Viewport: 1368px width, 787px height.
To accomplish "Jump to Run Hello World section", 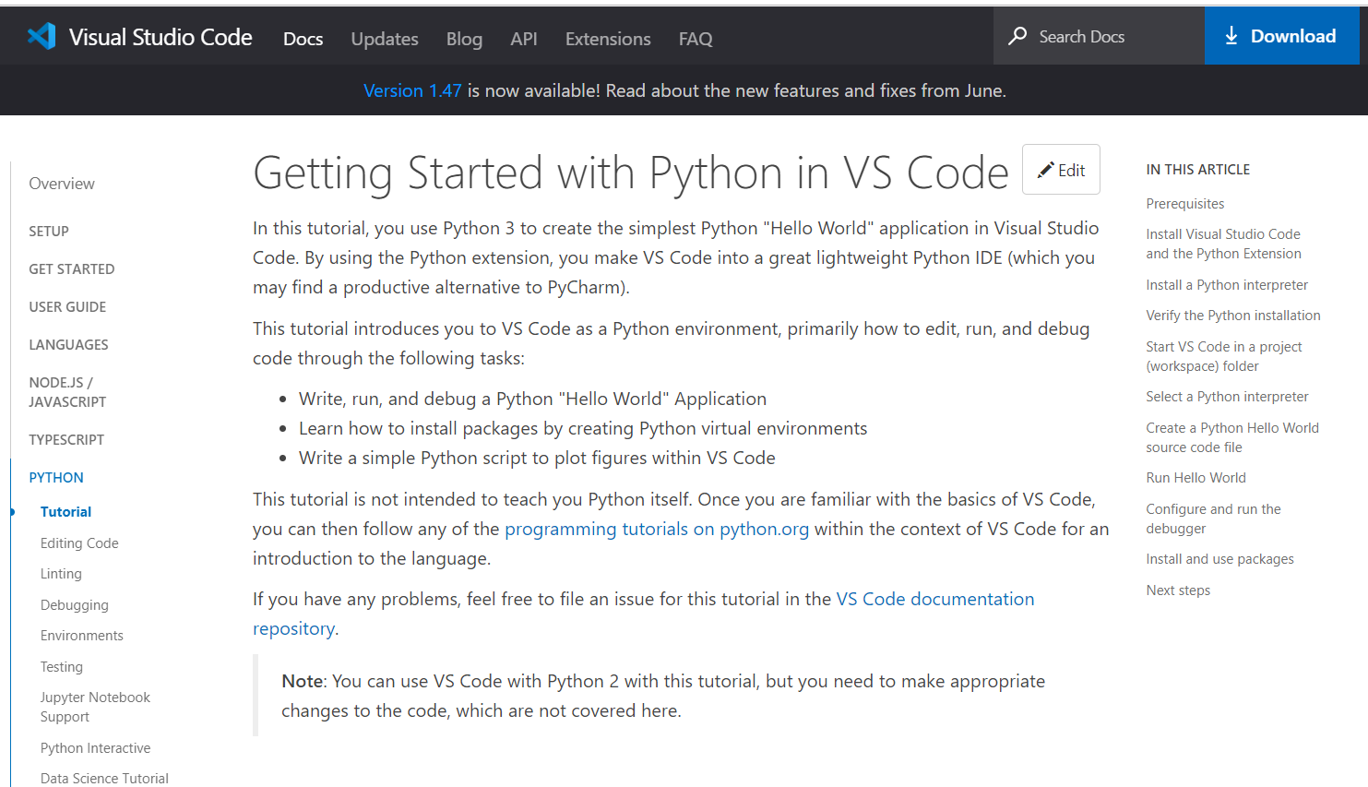I will [x=1196, y=478].
